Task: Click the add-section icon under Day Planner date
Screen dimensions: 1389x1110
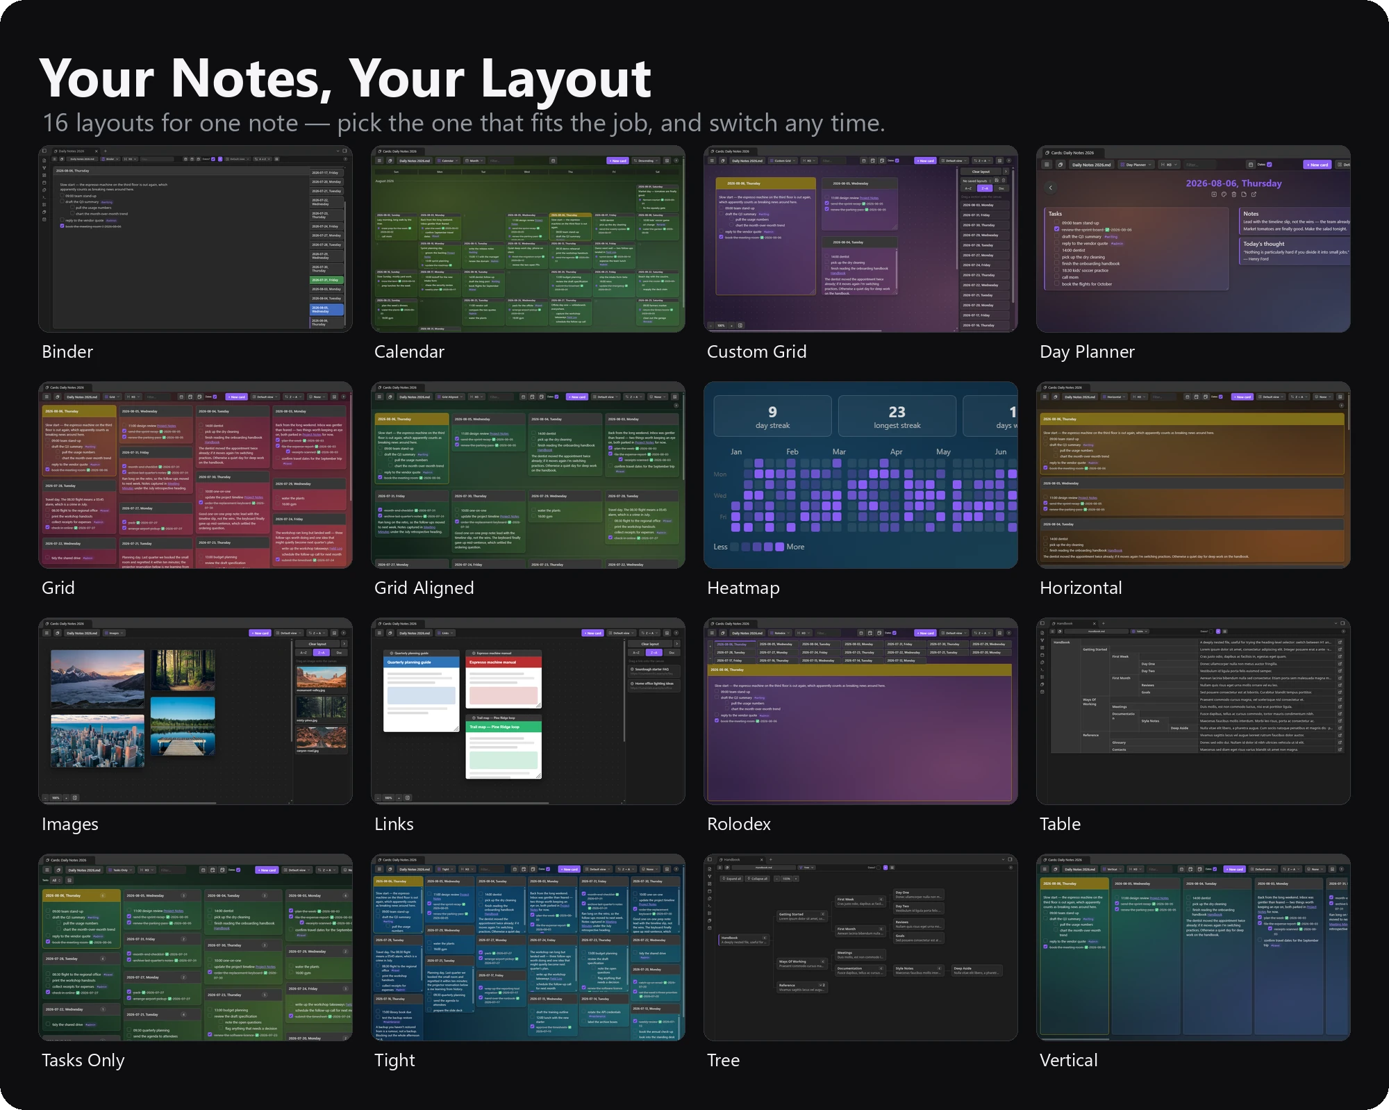Action: 1214,194
